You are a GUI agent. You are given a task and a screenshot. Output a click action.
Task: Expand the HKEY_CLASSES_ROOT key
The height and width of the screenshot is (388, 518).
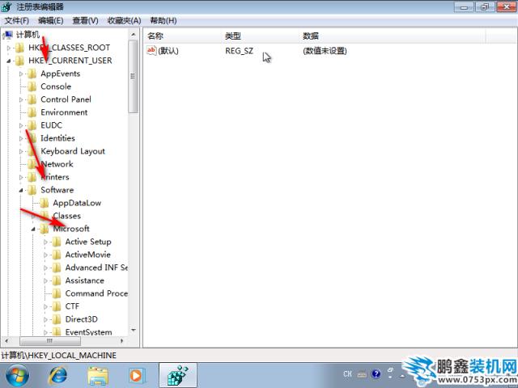(9, 48)
